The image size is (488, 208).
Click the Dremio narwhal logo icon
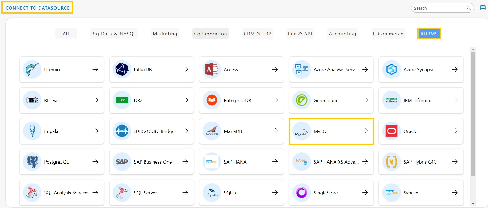(32, 69)
